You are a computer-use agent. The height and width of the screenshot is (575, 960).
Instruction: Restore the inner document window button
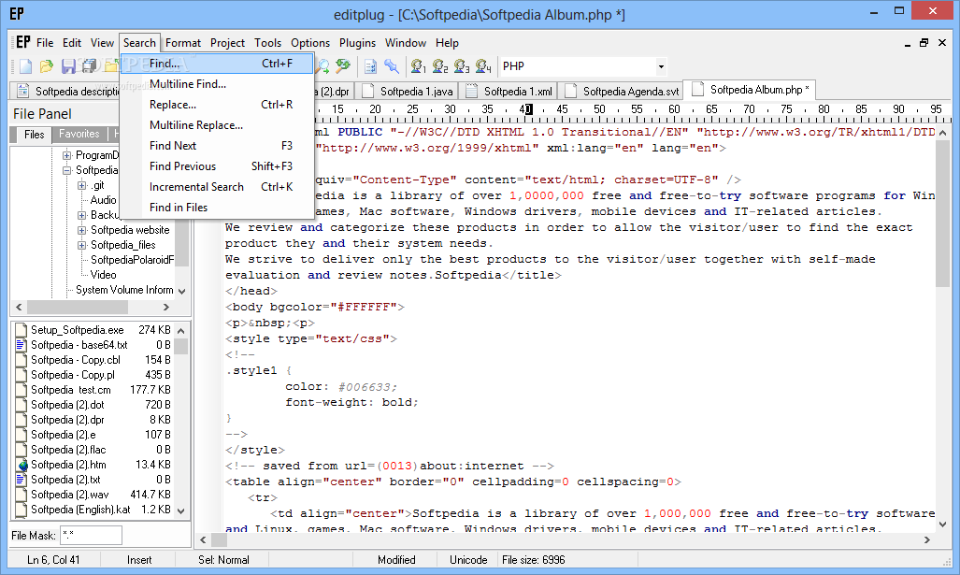(924, 43)
